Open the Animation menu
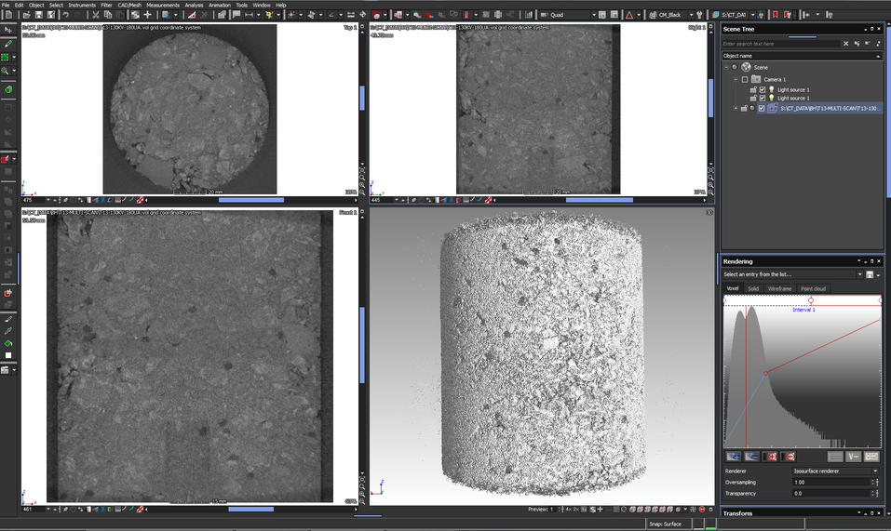 pos(220,5)
